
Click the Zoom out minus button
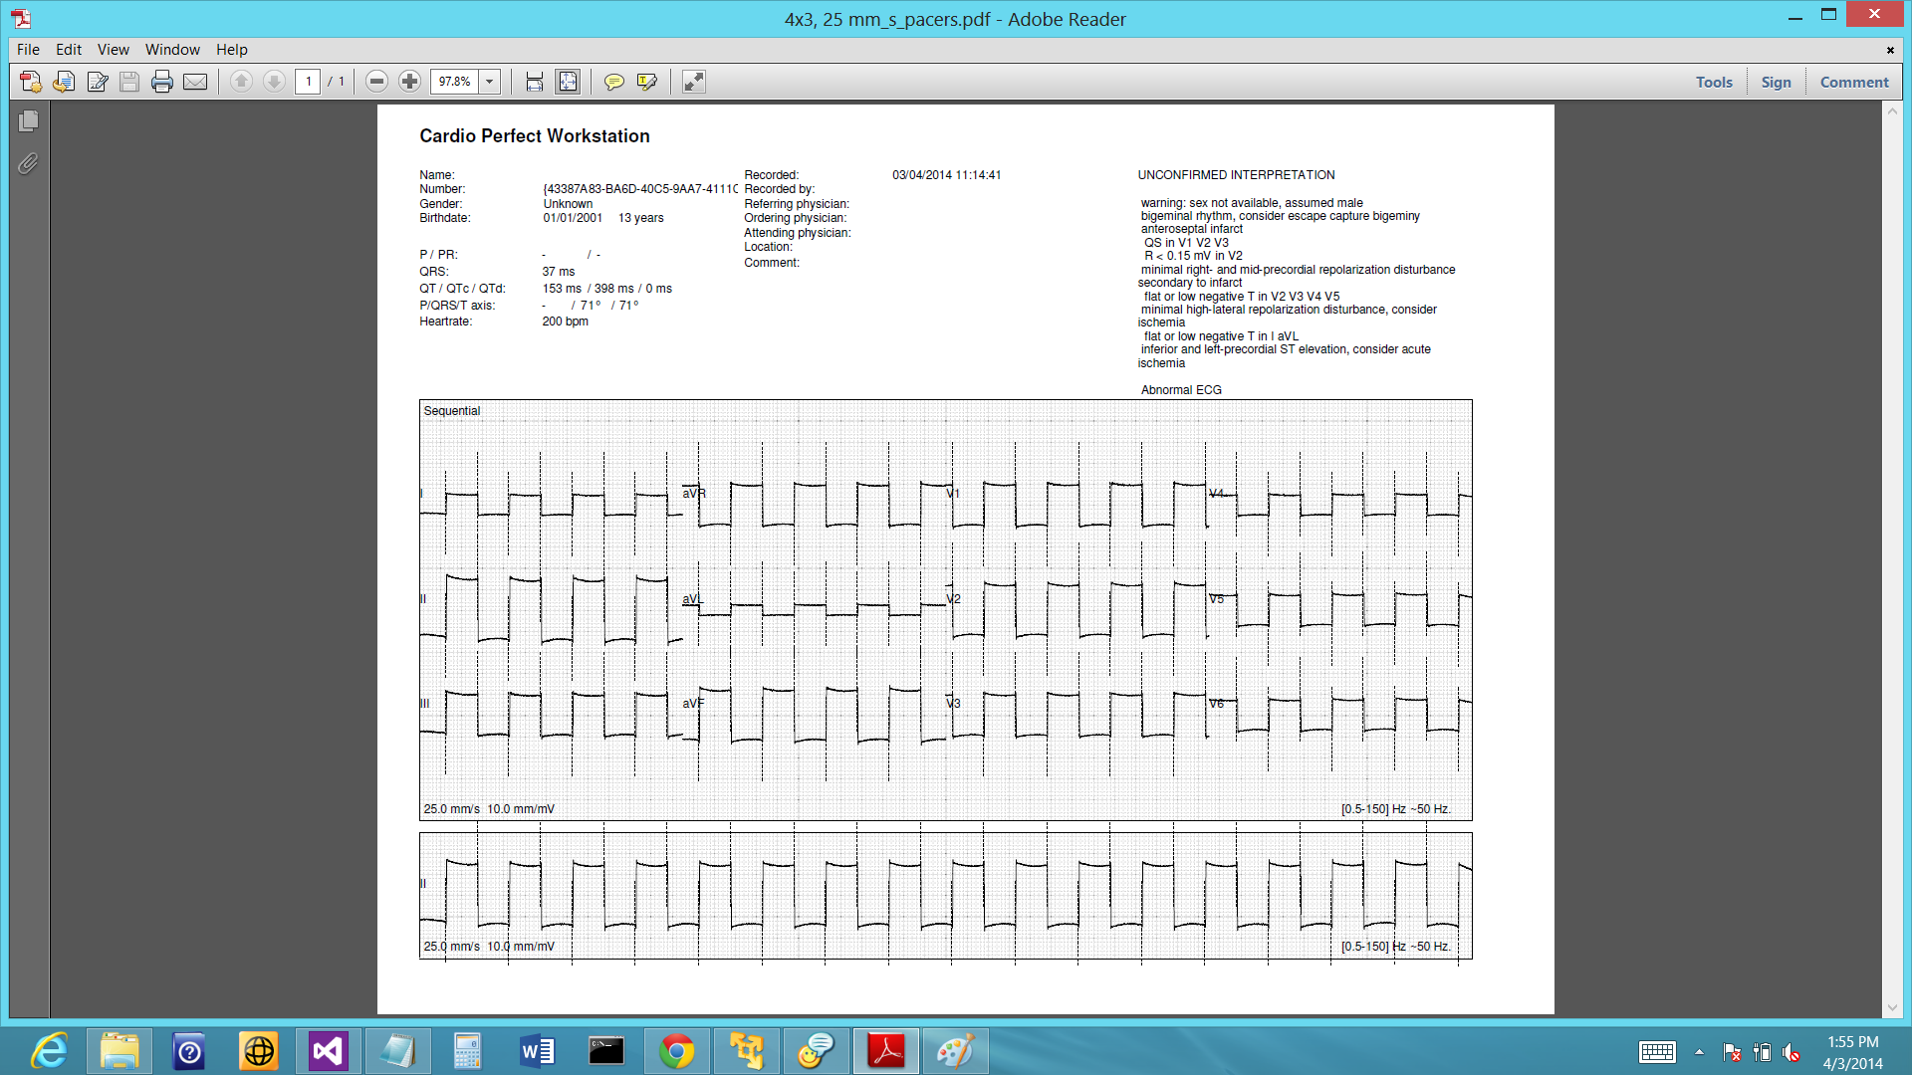coord(376,82)
